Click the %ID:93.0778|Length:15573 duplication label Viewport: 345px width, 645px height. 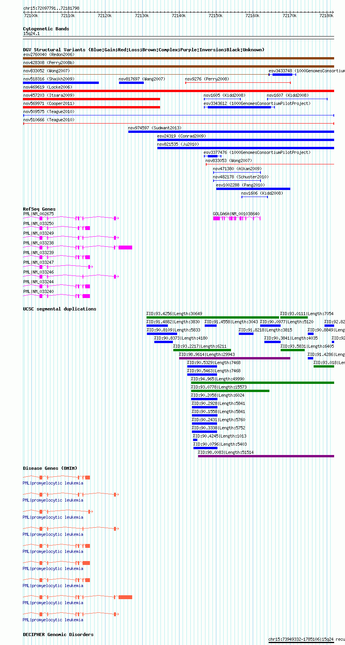[219, 387]
